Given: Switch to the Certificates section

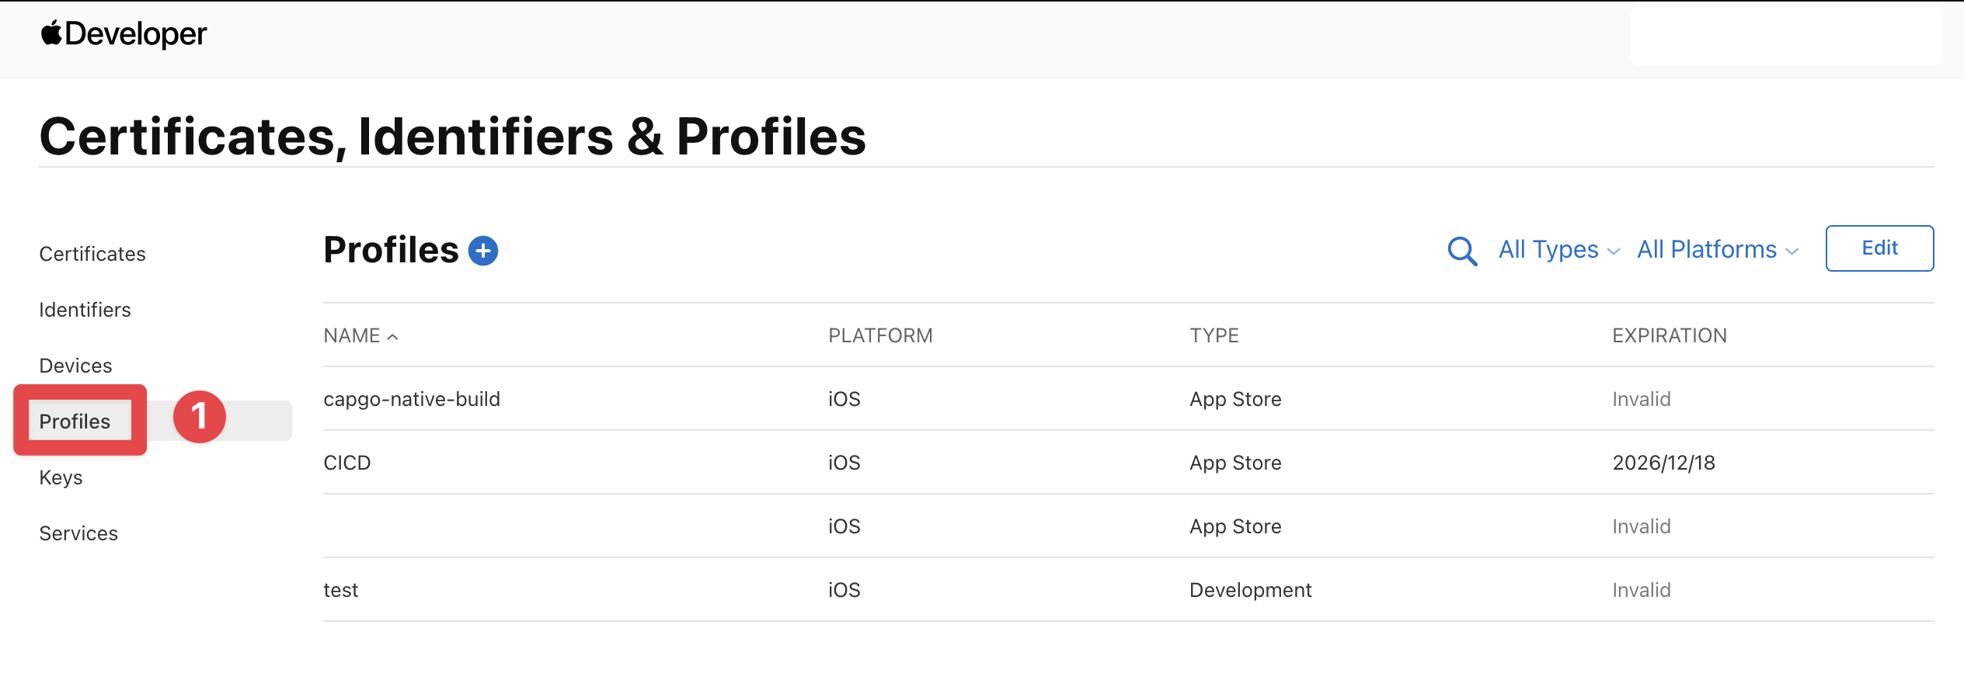Looking at the screenshot, I should (x=92, y=253).
